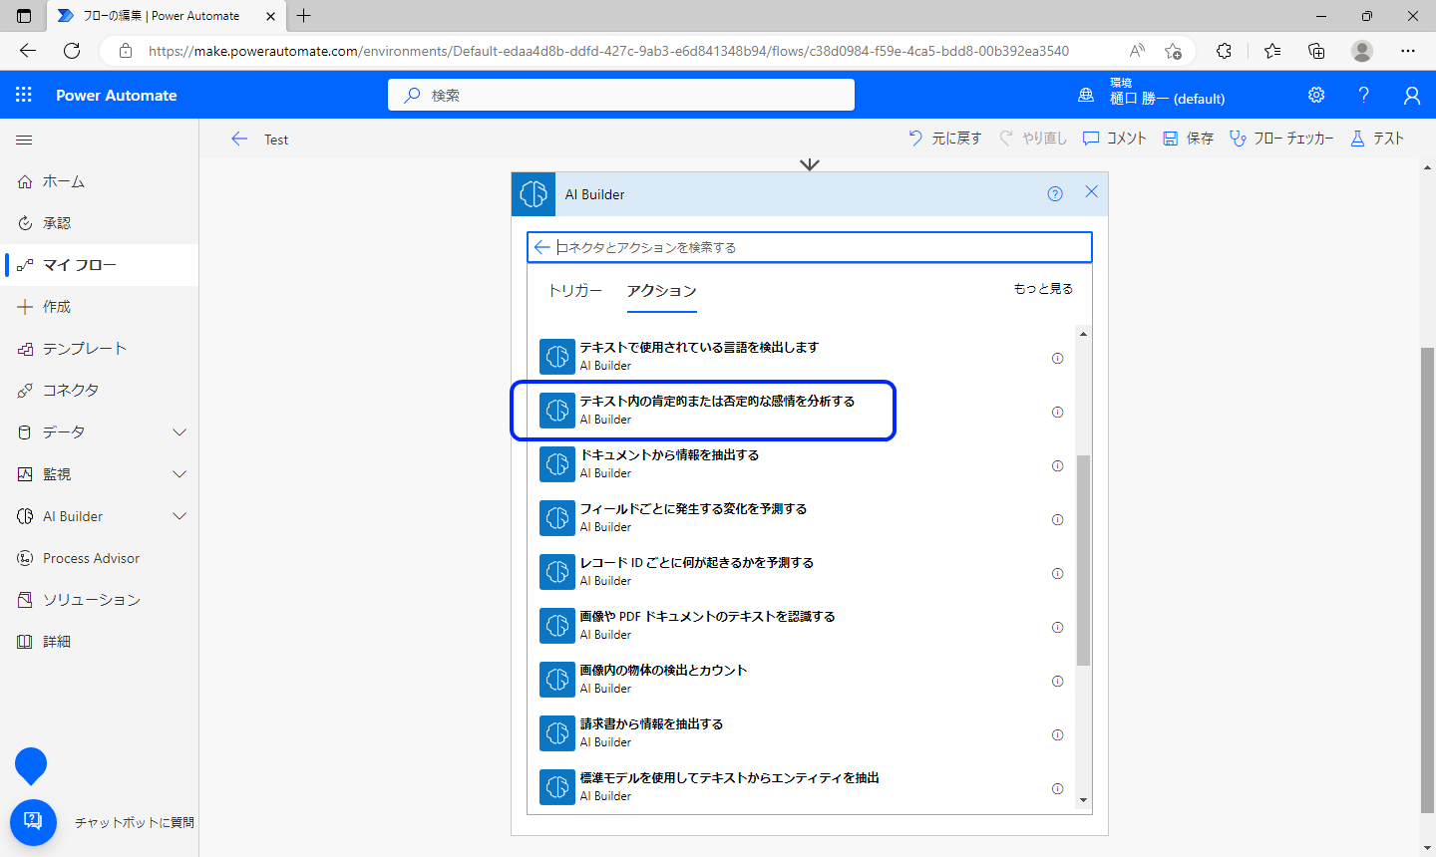Image resolution: width=1436 pixels, height=857 pixels.
Task: Open the help question mark in header
Action: pos(1363,95)
